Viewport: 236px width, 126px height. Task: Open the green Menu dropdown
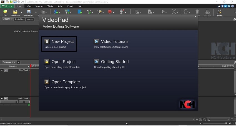coord(7,6)
